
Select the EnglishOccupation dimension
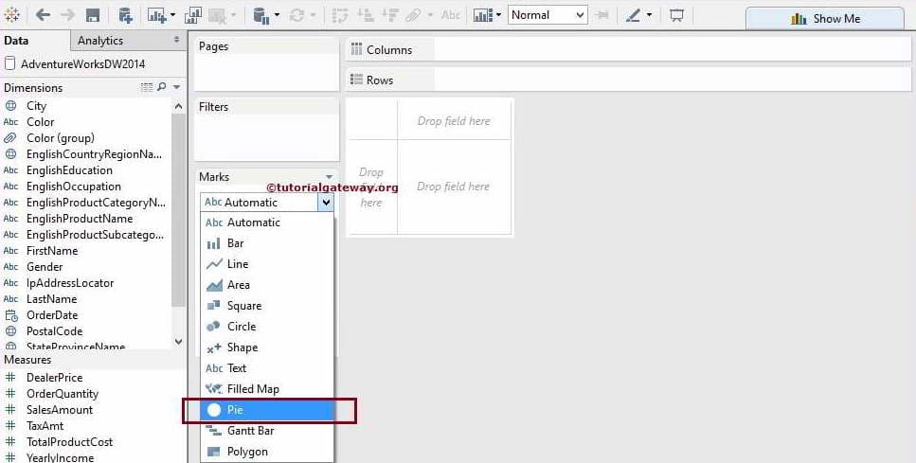tap(74, 187)
